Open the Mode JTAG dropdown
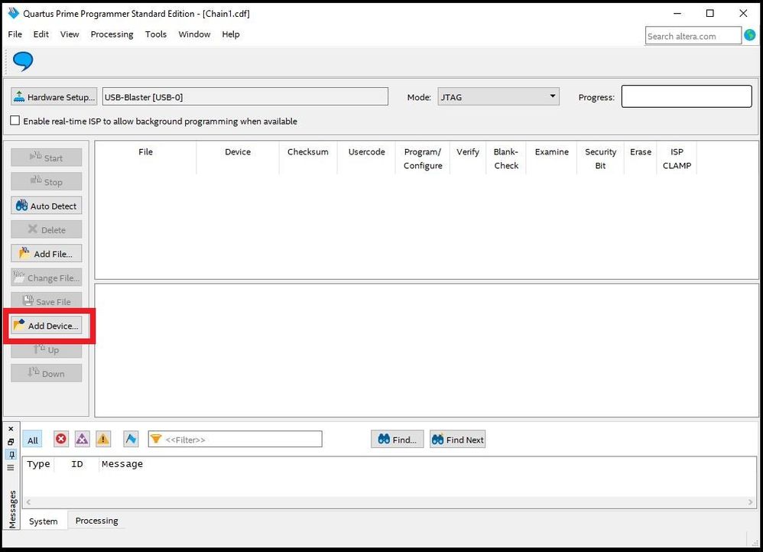 (498, 96)
